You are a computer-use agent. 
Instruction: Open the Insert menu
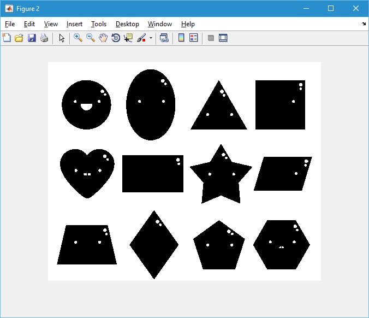coord(74,24)
